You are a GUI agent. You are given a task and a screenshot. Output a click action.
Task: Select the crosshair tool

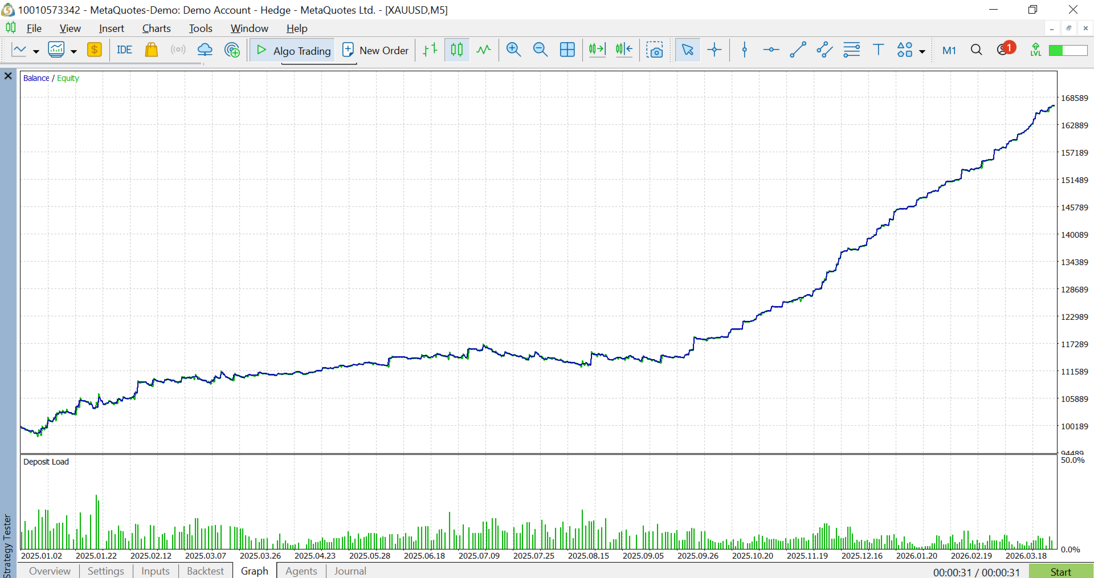[715, 50]
